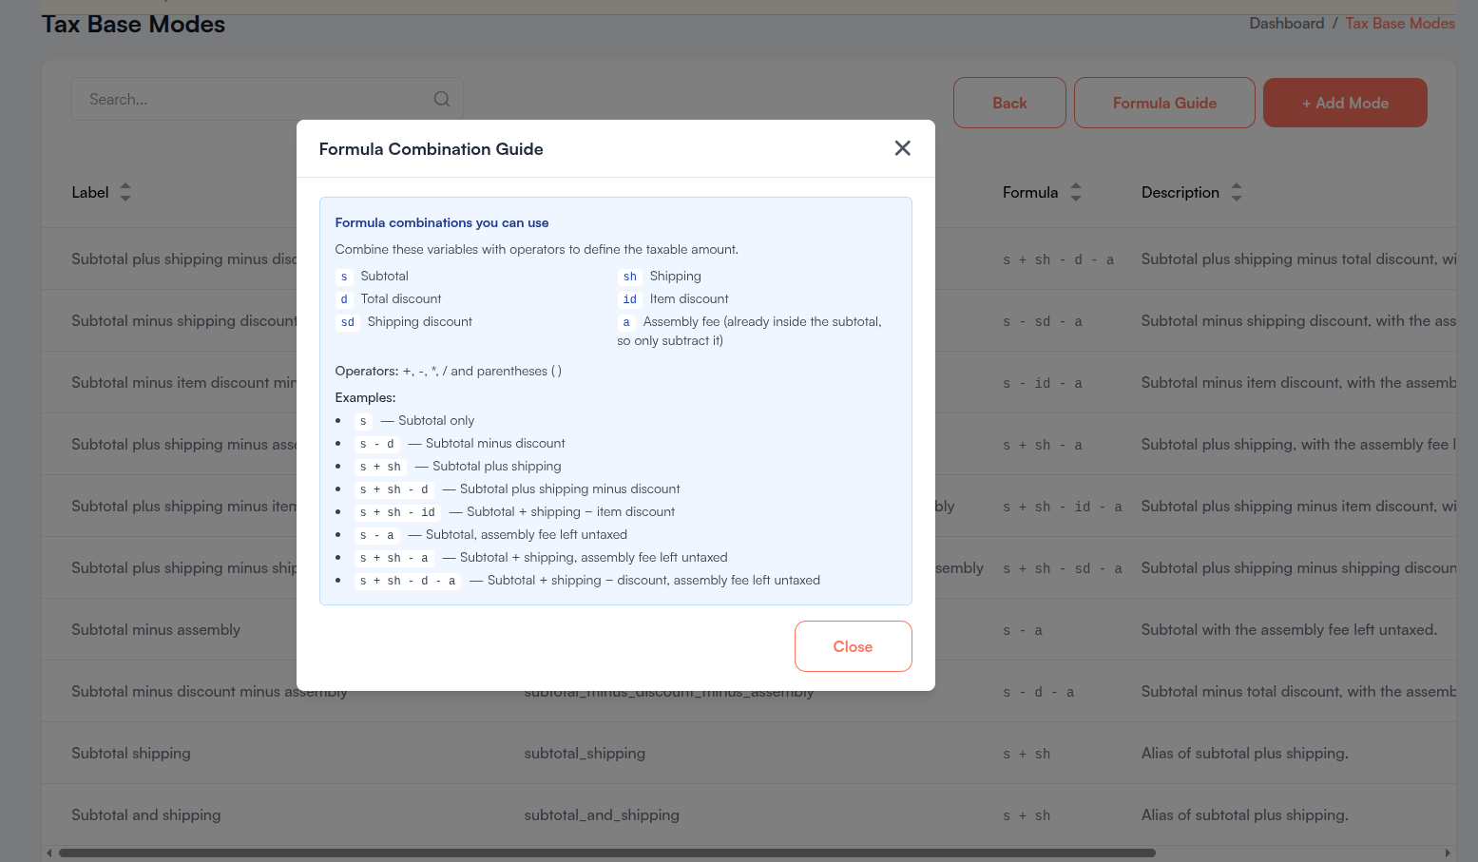The height and width of the screenshot is (862, 1478).
Task: Click the Close button in the guide dialog
Action: tap(853, 646)
